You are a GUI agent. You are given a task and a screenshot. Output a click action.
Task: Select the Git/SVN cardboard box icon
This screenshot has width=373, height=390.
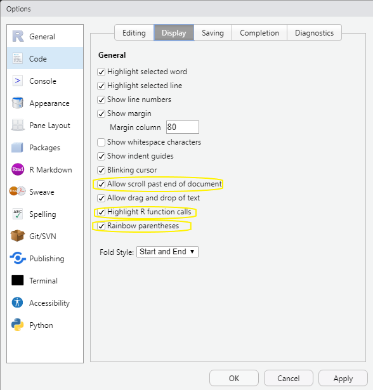click(x=17, y=236)
